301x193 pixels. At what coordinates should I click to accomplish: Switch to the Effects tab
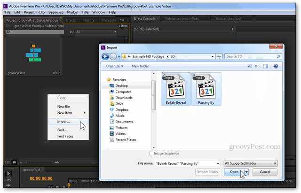[71, 20]
